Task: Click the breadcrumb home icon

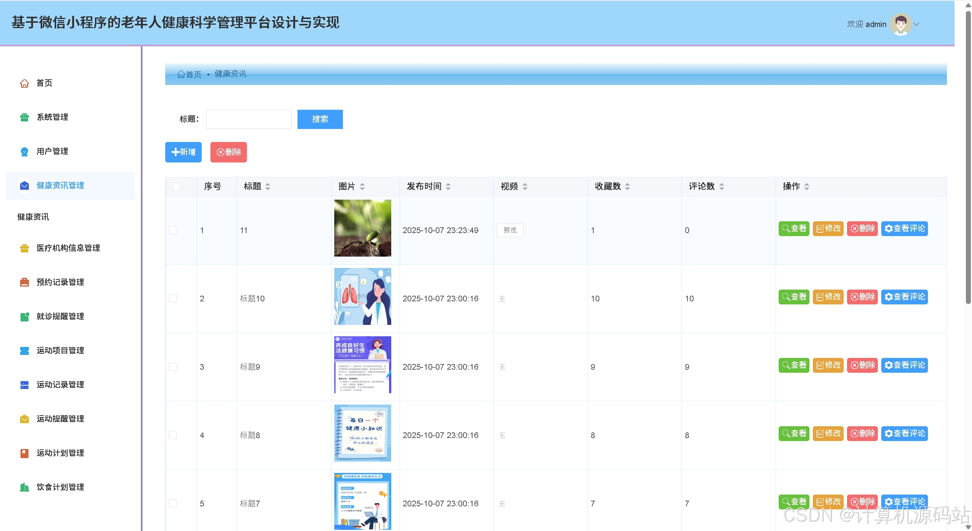Action: click(181, 74)
